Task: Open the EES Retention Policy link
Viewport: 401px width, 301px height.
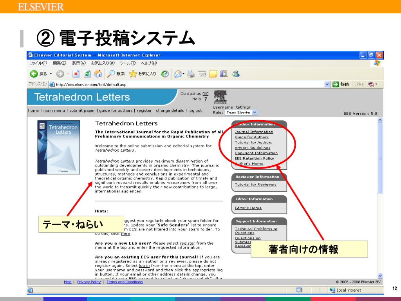Action: [254, 158]
